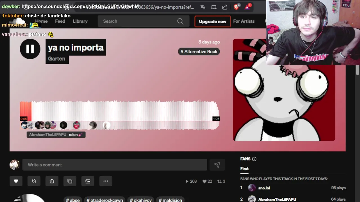Open the Alternative Rock genre tag
The image size is (360, 202).
(199, 52)
